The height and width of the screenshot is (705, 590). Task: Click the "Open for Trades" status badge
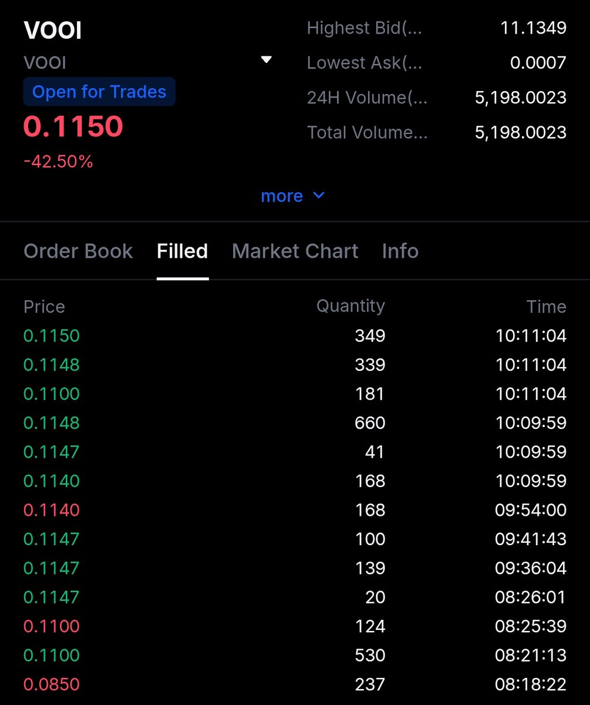(x=99, y=92)
